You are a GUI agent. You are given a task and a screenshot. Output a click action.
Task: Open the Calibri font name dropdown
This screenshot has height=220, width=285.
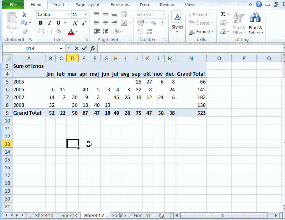coord(69,14)
